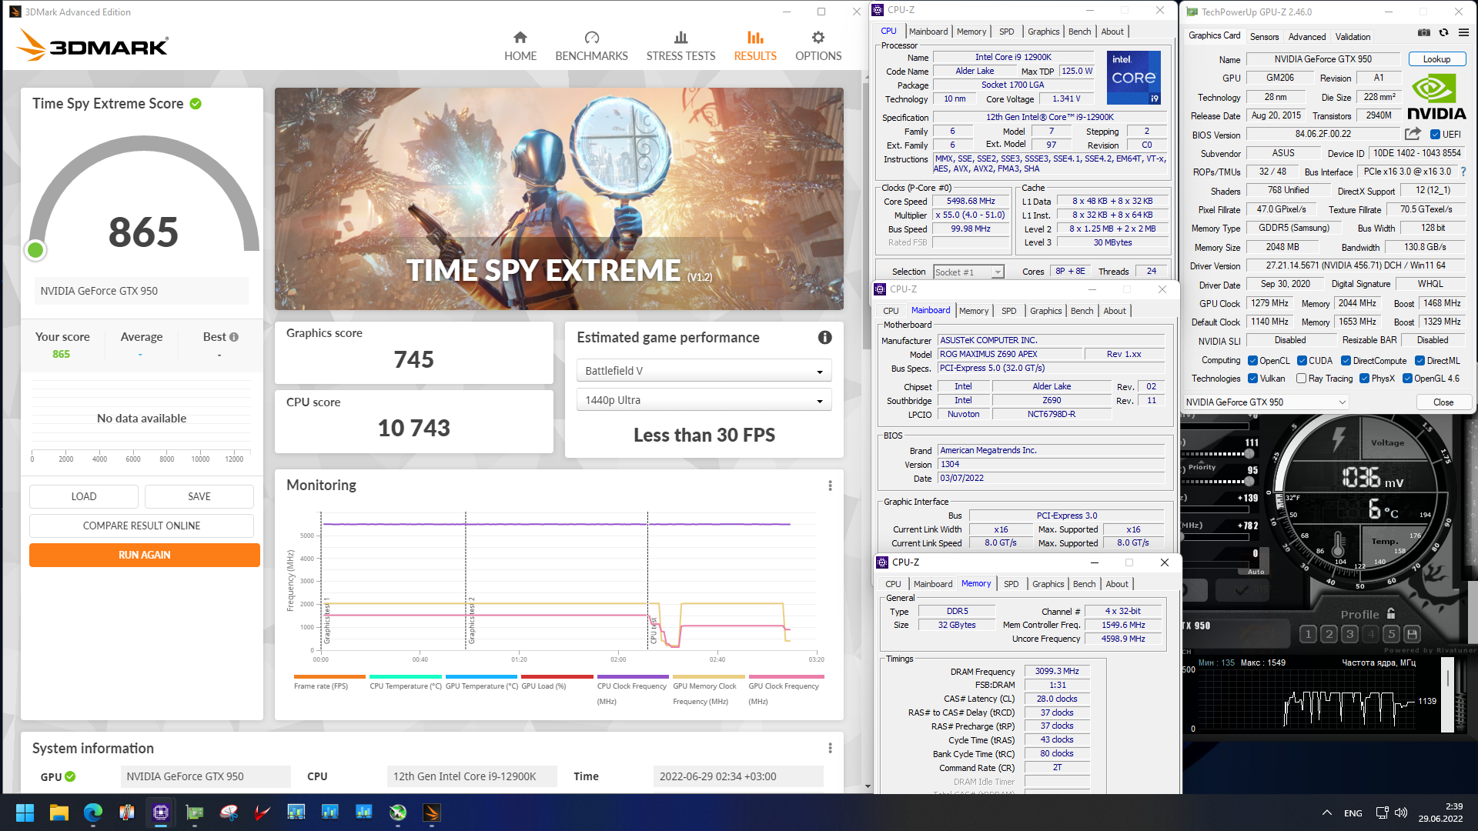
Task: Take GPU-Z screenshot with camera icon
Action: 1423,32
